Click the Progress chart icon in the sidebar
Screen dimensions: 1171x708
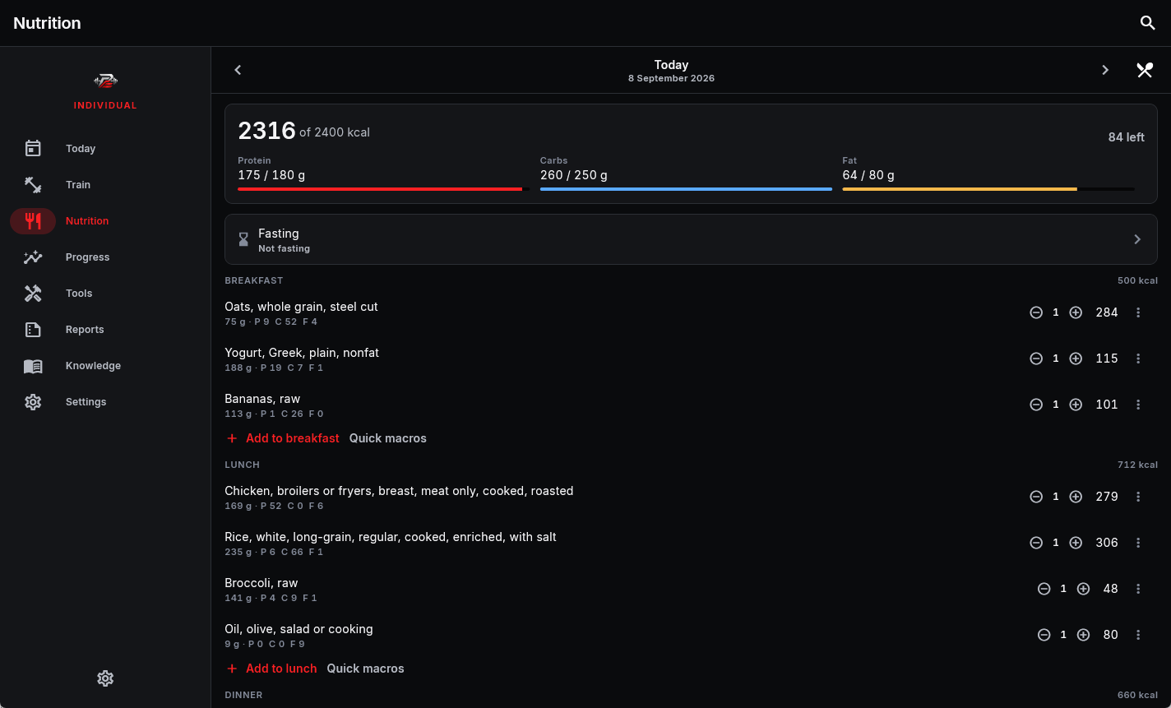pos(33,257)
